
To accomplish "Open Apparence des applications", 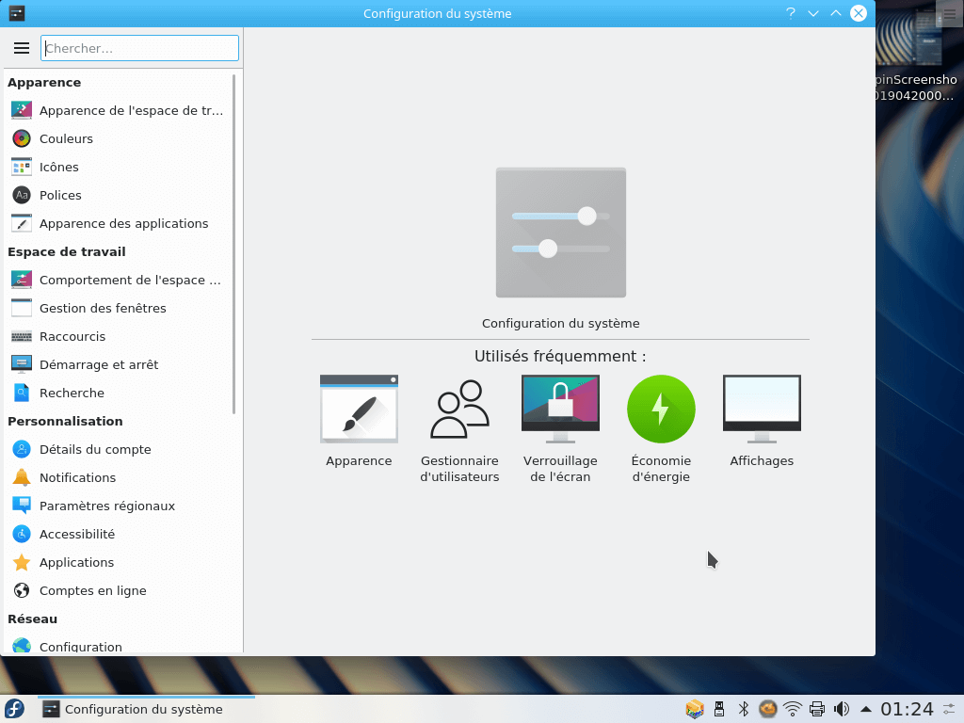I will [x=120, y=224].
